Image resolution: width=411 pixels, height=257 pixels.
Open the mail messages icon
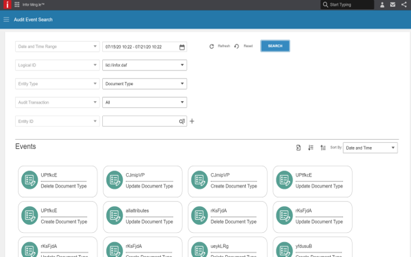point(393,5)
